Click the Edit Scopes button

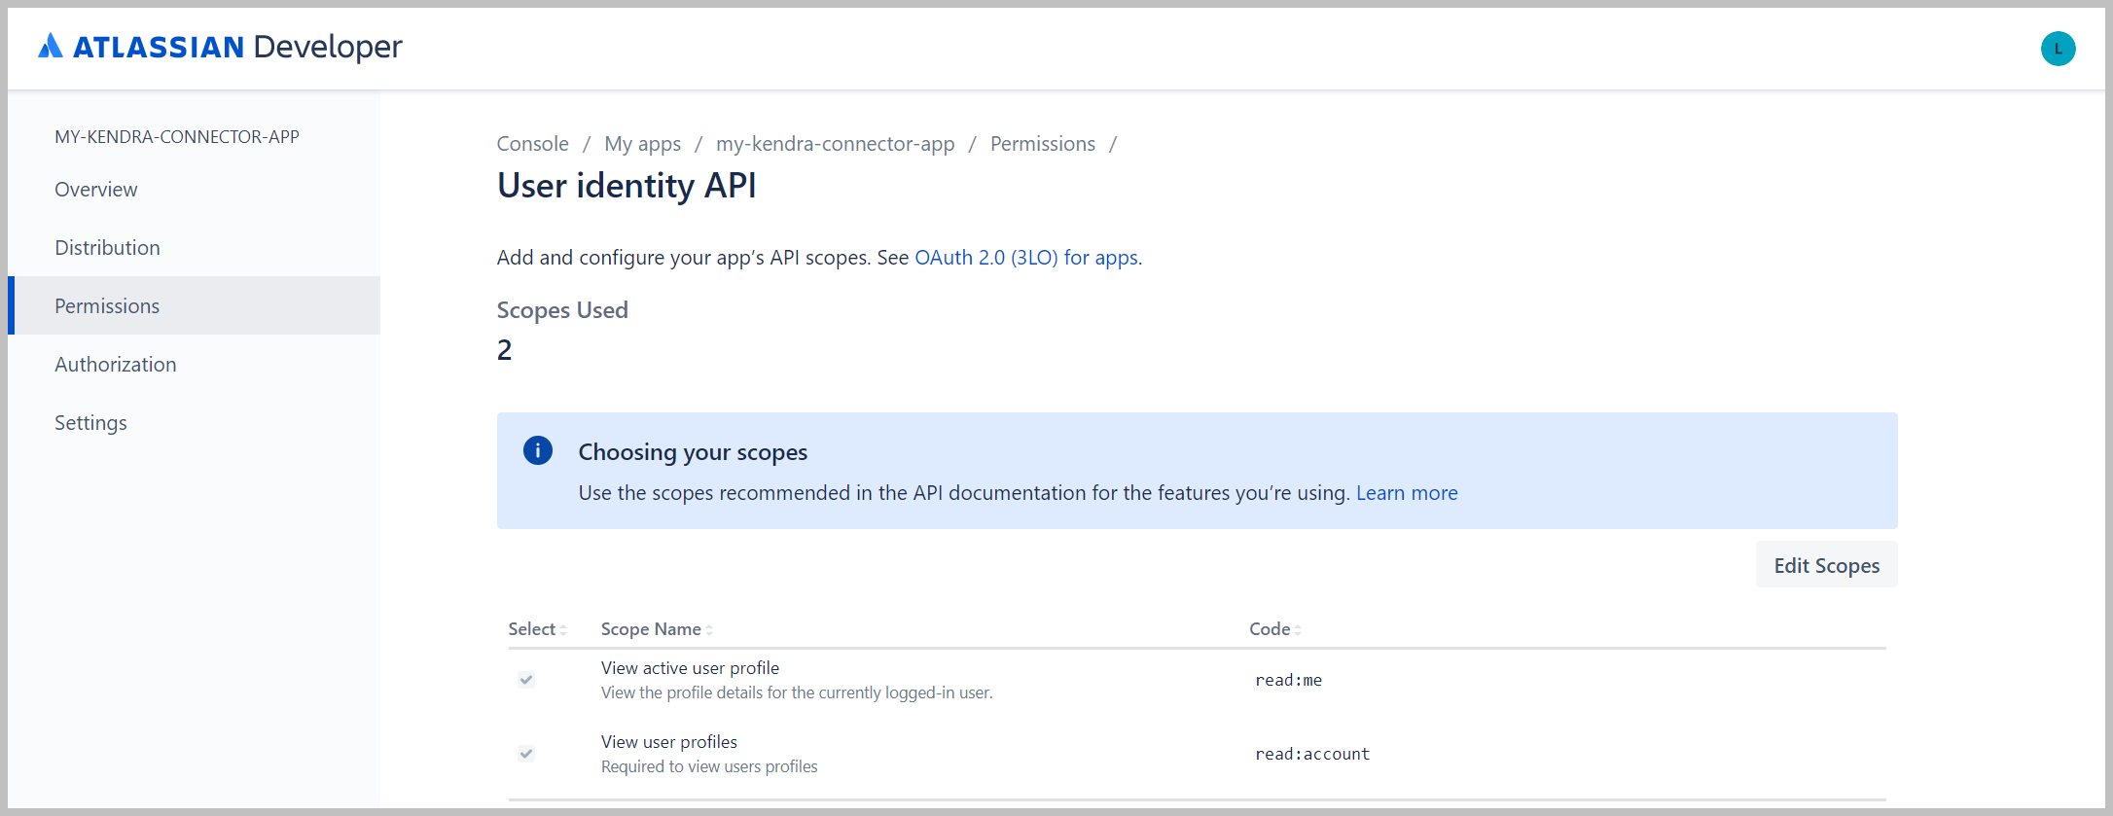coord(1826,565)
